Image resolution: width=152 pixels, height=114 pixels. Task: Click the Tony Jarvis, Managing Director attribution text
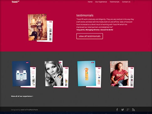tap(95, 30)
